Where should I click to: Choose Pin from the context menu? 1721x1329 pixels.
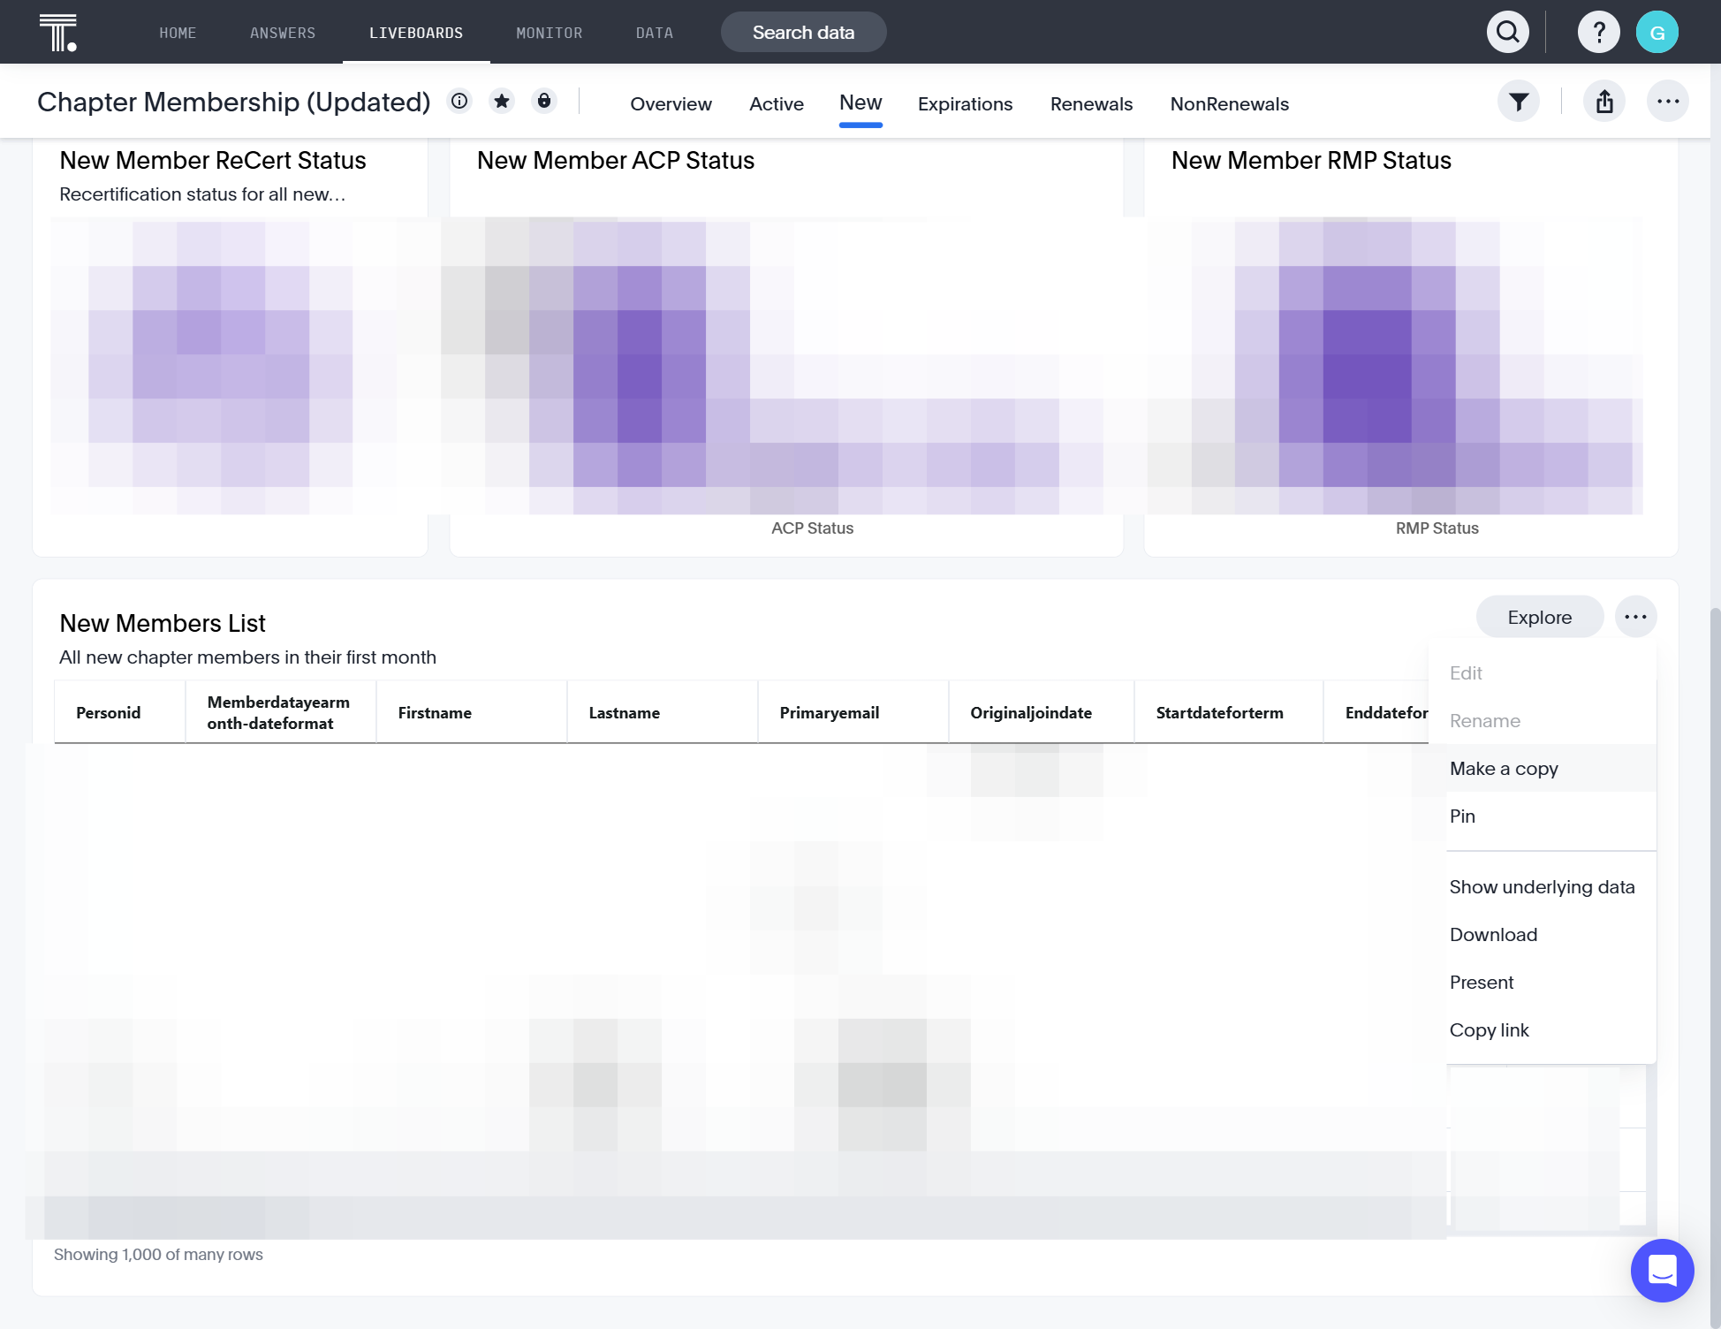[x=1543, y=816]
